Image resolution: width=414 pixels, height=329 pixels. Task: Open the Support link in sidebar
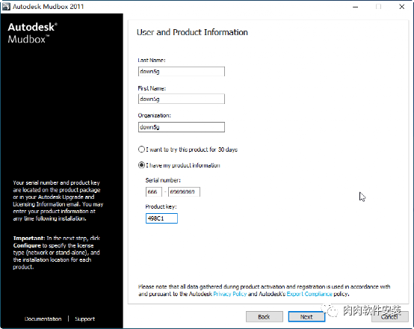tap(84, 319)
